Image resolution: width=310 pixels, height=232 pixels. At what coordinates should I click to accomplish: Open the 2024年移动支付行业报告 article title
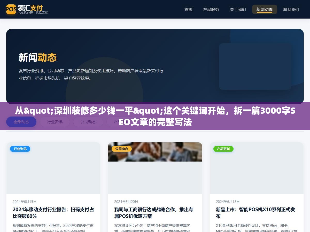(53, 213)
